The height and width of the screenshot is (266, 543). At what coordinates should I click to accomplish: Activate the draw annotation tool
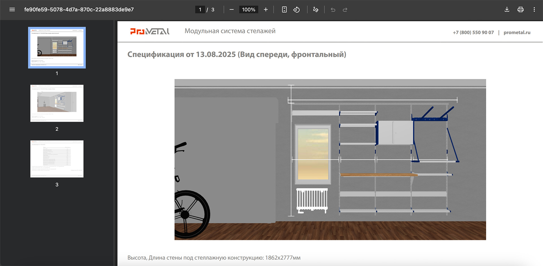pyautogui.click(x=316, y=10)
